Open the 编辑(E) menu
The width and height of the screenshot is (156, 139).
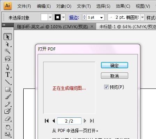pyautogui.click(x=44, y=6)
